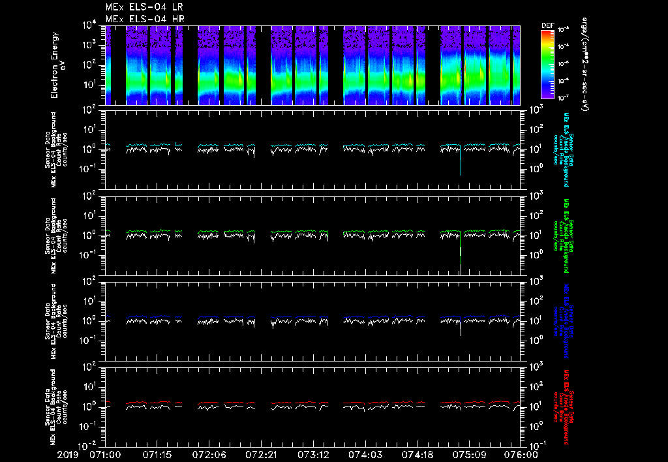This screenshot has height=462, width=668.
Task: Click the left axis label of red-trace panel
Action: click(56, 407)
